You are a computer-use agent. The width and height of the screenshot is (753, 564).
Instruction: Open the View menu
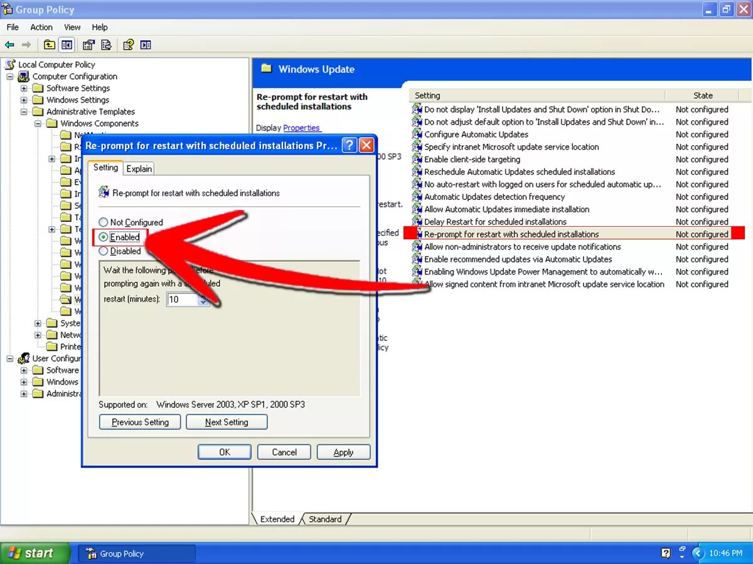[72, 27]
